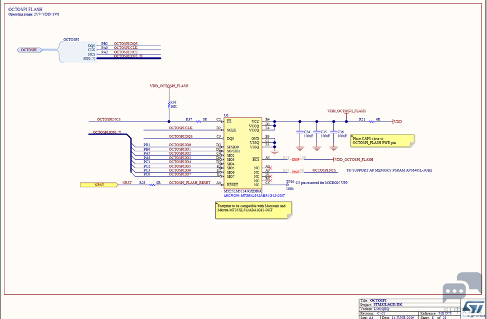Click the OCTOSPI.IO7 net label
The width and height of the screenshot is (487, 319).
coord(180,174)
